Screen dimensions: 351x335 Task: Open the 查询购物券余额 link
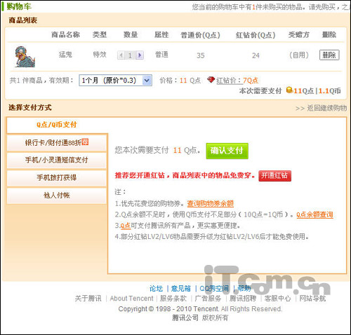211,204
